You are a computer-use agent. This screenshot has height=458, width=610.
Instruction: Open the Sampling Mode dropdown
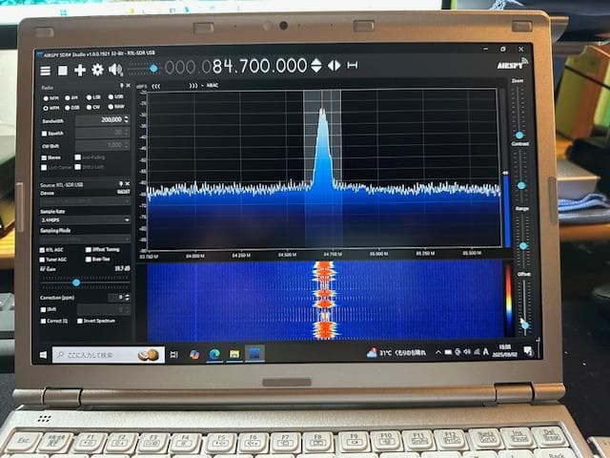(x=85, y=239)
